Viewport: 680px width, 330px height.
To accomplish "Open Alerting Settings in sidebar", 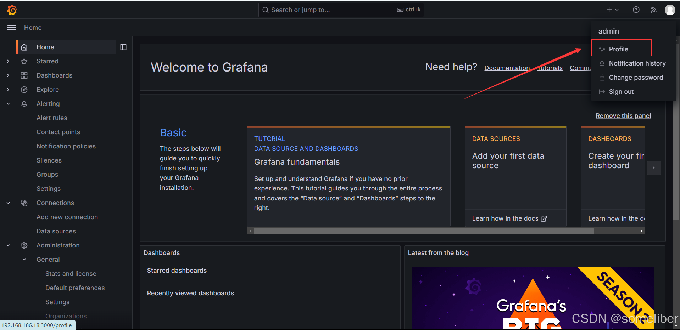I will click(x=49, y=189).
